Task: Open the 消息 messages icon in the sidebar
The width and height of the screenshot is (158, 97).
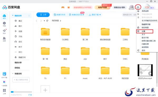Action: [x=4, y=39]
